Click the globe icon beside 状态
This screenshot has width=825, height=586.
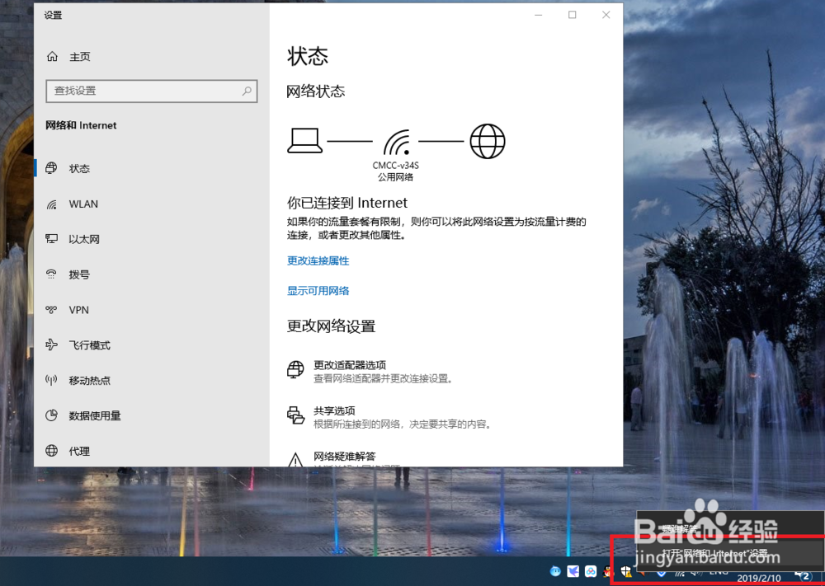pyautogui.click(x=51, y=168)
